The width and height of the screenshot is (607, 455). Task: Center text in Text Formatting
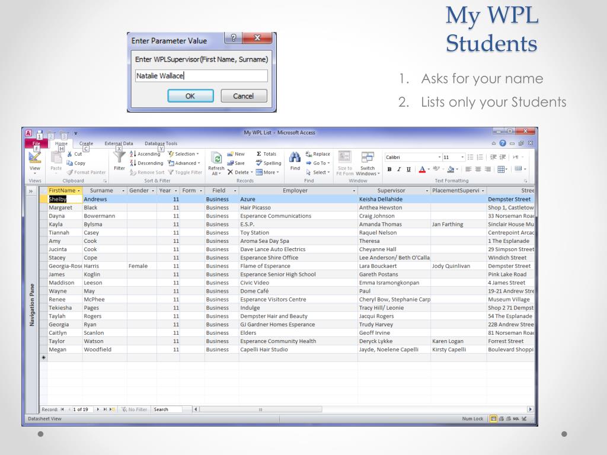click(478, 169)
